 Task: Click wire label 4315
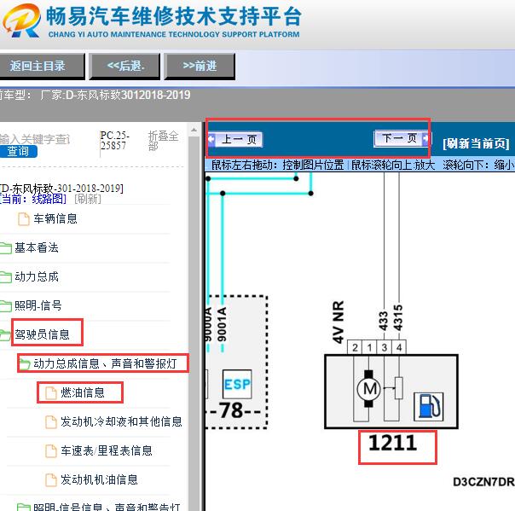pos(398,317)
